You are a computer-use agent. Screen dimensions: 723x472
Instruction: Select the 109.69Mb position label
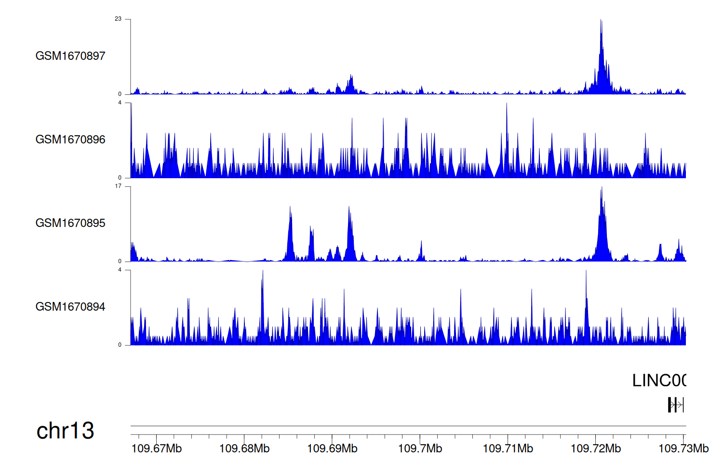(332, 449)
